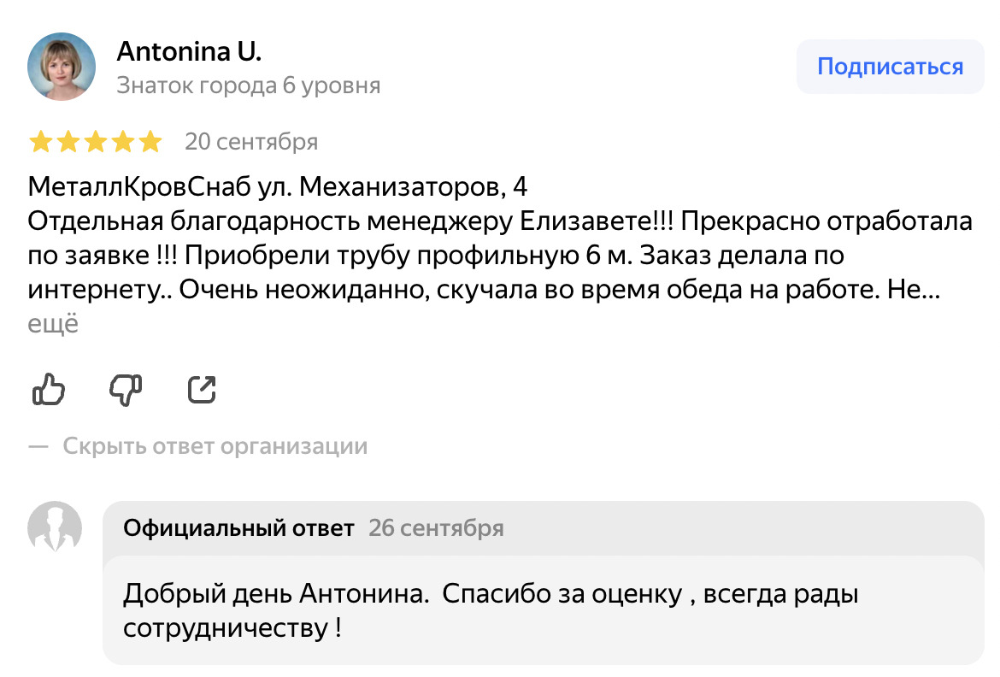This screenshot has width=1000, height=677.
Task: Collapse reply via Скрыть ответ организации
Action: pos(215,445)
